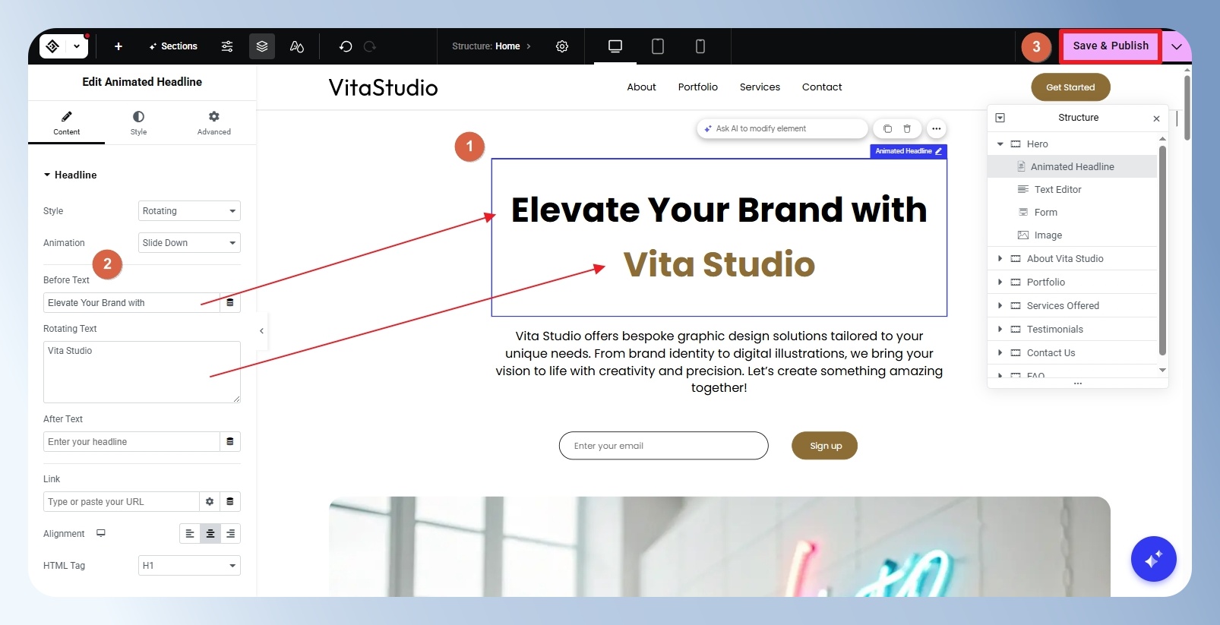The image size is (1220, 625).
Task: Add a new element with plus icon
Action: [119, 46]
